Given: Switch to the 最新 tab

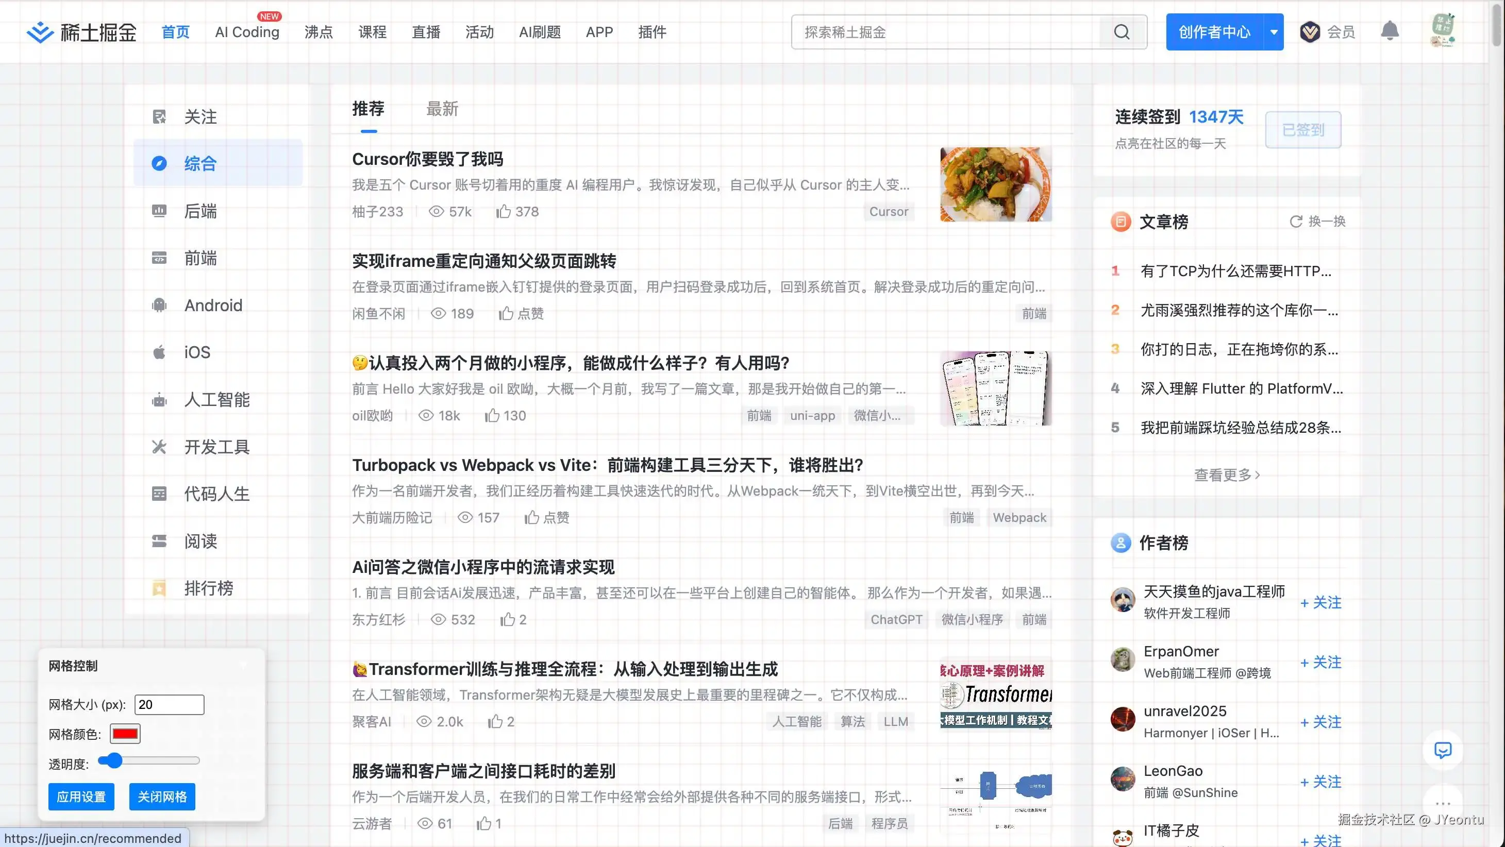Looking at the screenshot, I should [442, 109].
